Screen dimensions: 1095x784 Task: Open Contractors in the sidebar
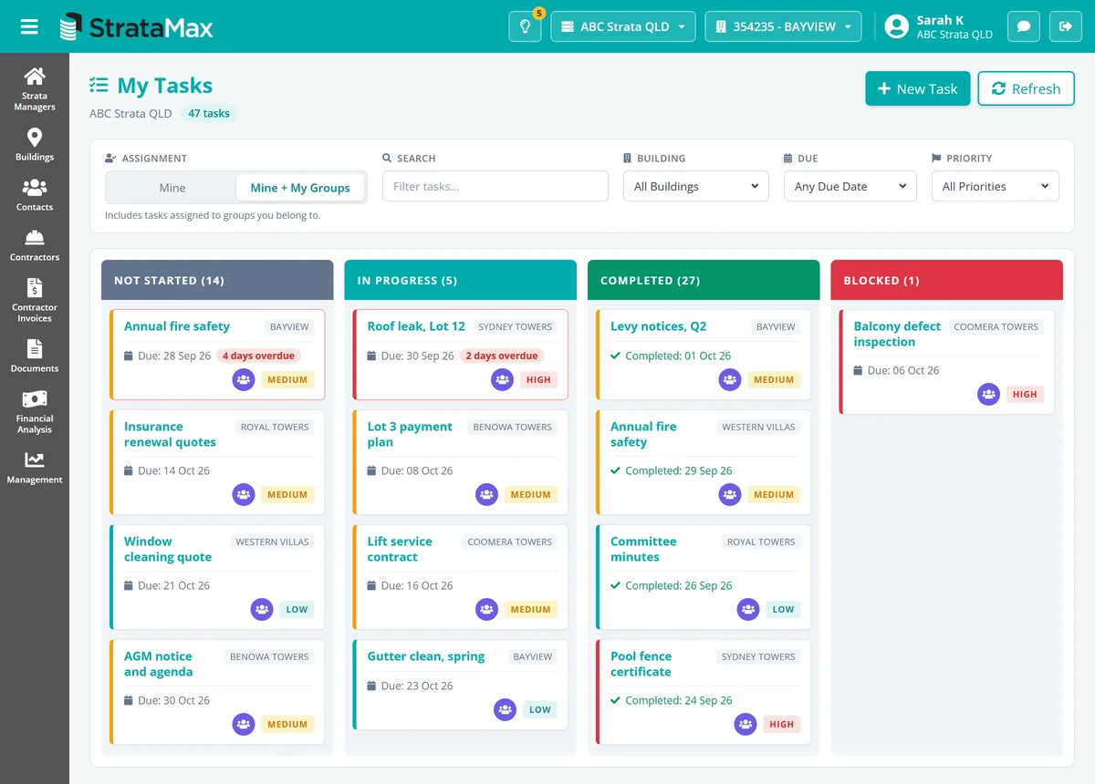pyautogui.click(x=35, y=245)
